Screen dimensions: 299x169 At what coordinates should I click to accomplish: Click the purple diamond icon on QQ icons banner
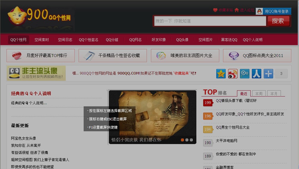click(x=234, y=56)
